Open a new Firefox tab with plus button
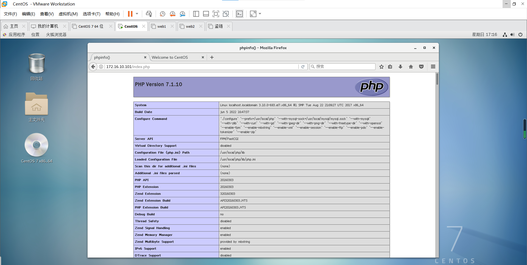Viewport: 527px width, 265px height. [x=212, y=57]
